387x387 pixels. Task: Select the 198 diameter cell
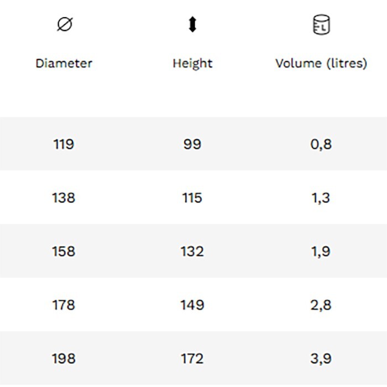click(x=64, y=359)
